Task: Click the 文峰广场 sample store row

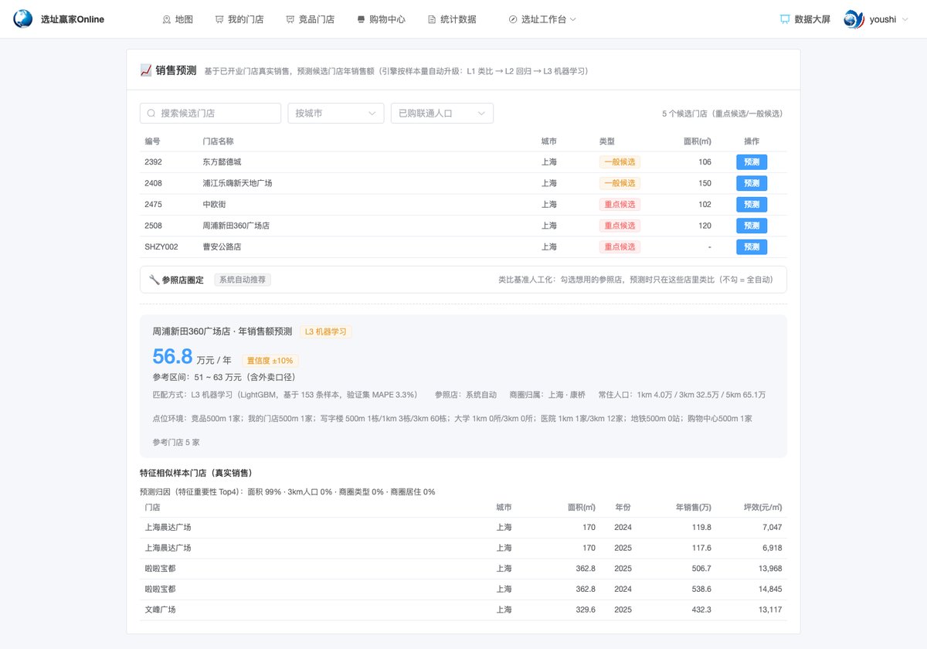Action: coord(463,610)
